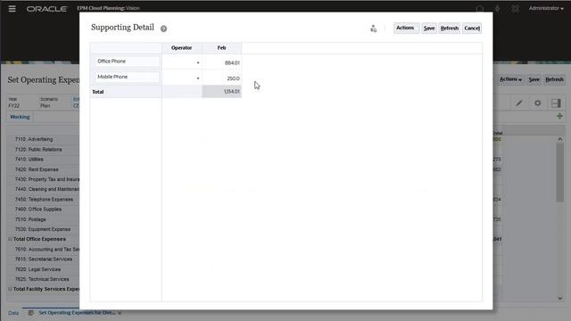Select 7440: Cleaning and Maintenance row
571x321 pixels.
coord(47,189)
